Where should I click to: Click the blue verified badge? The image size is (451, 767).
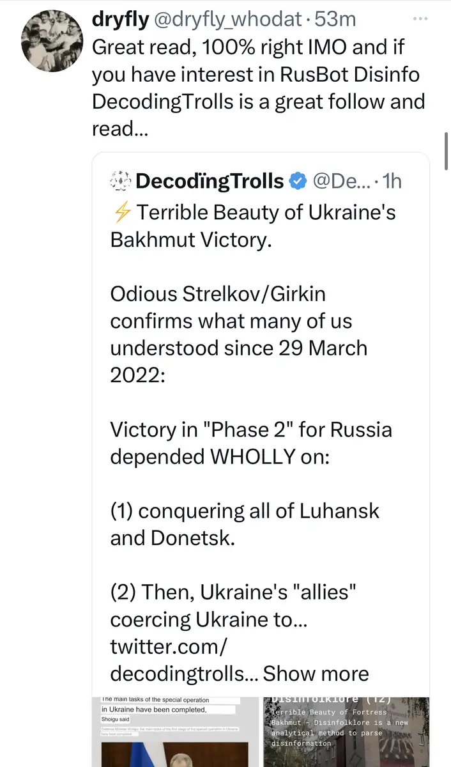(x=298, y=182)
